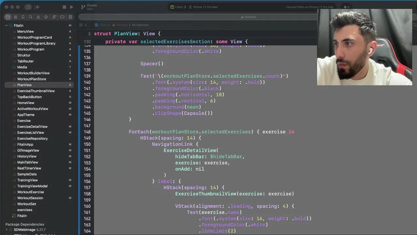Screen dimensions: 417x235
Task: Open TopBackButton file
Action: point(29,97)
